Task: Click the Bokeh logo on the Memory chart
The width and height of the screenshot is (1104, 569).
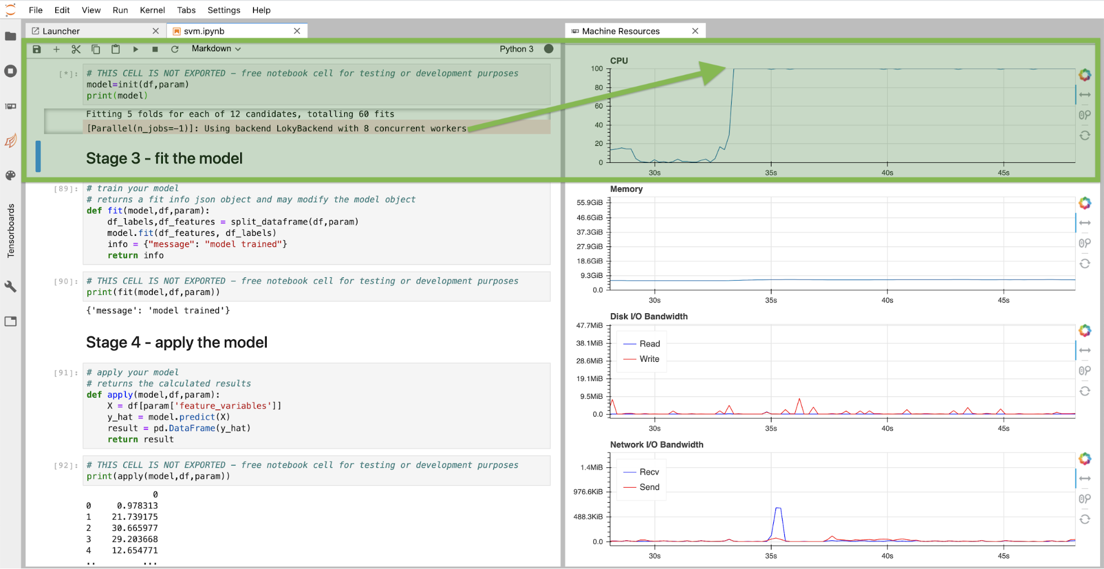Action: [1085, 203]
